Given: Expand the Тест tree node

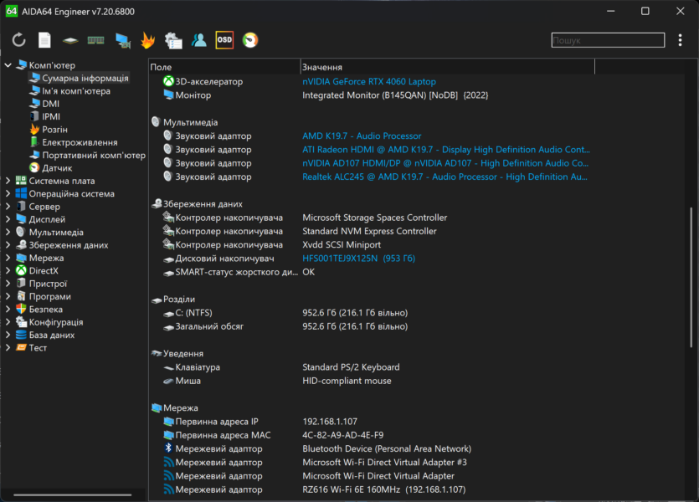Looking at the screenshot, I should pos(8,347).
